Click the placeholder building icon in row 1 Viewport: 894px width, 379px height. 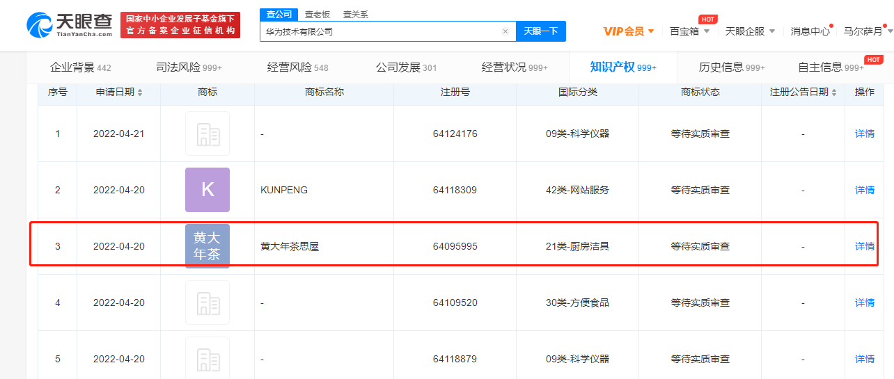(207, 134)
